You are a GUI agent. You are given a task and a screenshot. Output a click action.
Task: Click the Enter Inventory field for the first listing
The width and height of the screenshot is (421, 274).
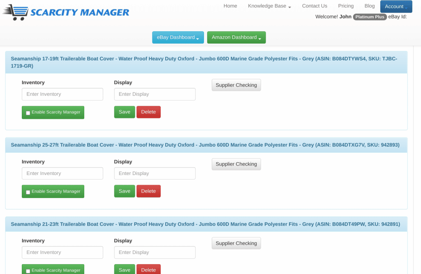click(62, 94)
